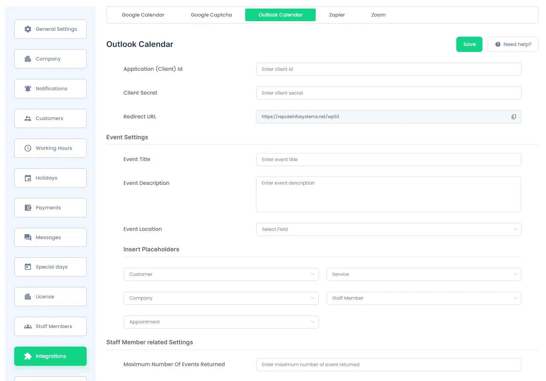546x381 pixels.
Task: Open the Event Location Select Field dropdown
Action: pyautogui.click(x=389, y=229)
